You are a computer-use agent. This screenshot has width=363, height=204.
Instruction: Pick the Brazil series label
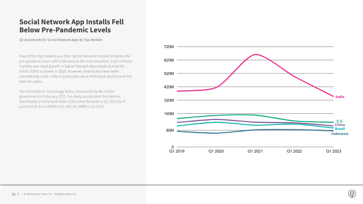(340, 129)
